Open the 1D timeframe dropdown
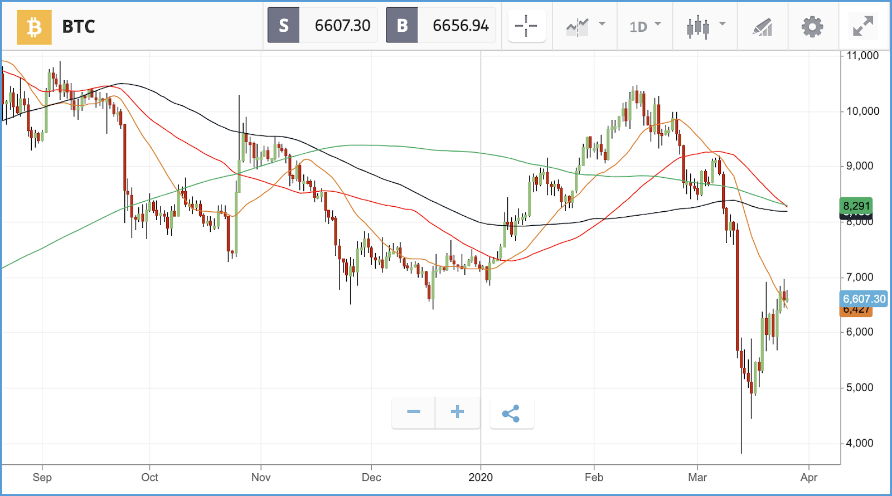 pos(645,26)
